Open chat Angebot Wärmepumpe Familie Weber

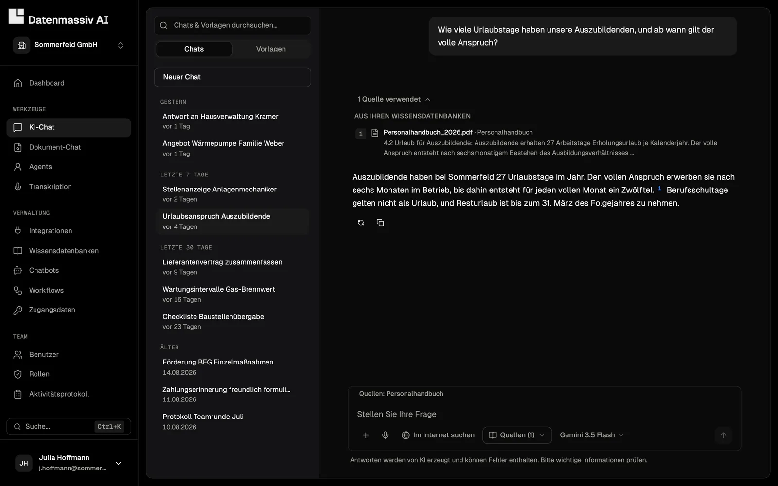[x=232, y=148]
